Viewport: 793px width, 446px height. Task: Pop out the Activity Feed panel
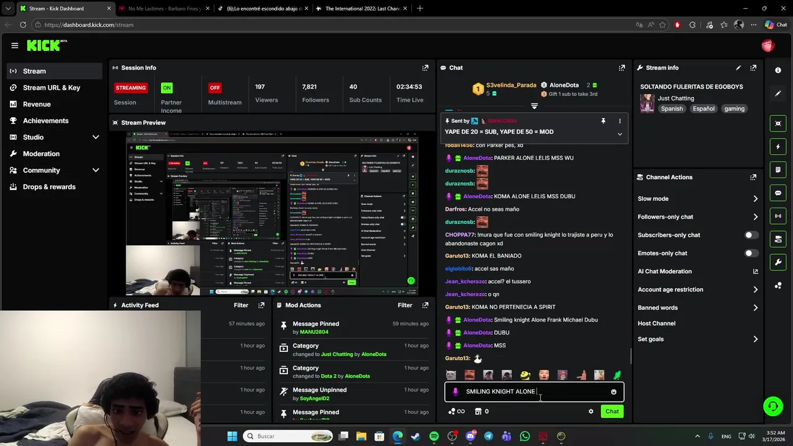(261, 305)
